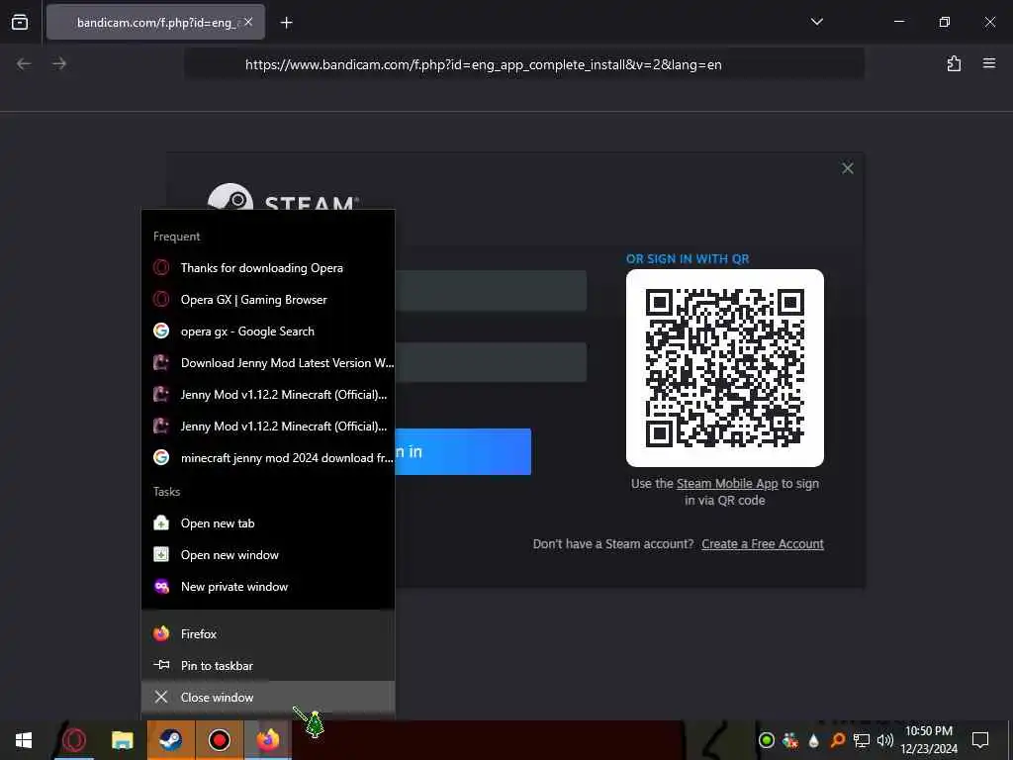Open the browser extensions puzzle icon

tap(954, 63)
